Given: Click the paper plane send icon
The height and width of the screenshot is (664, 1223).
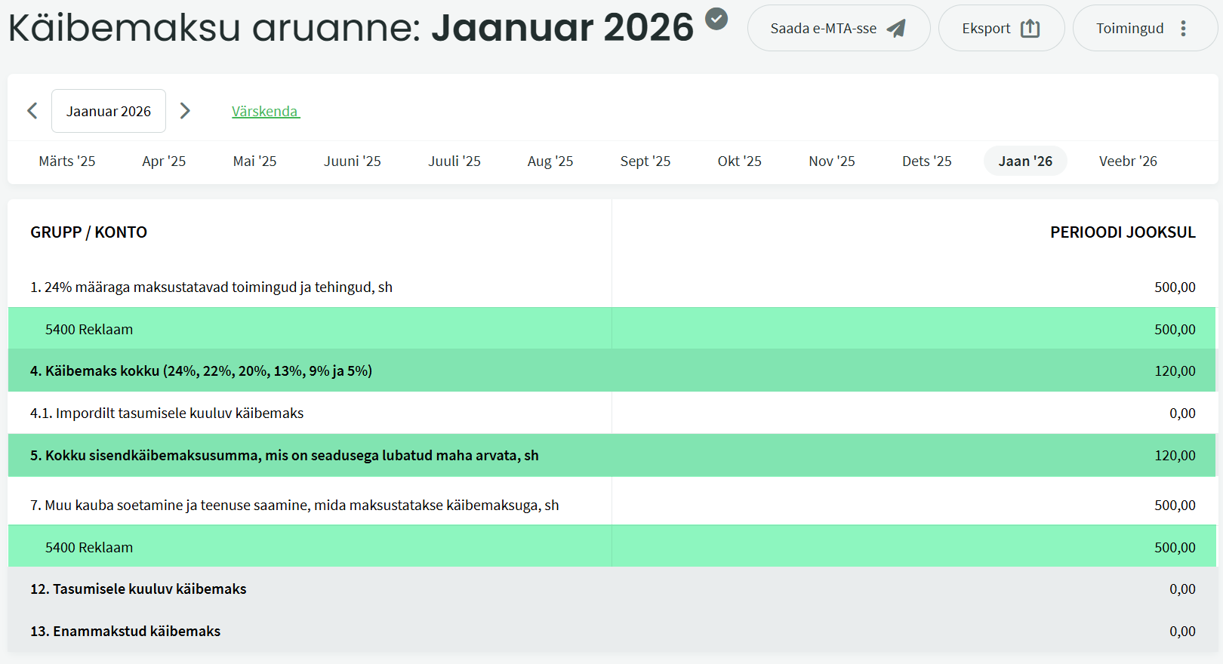Looking at the screenshot, I should (x=896, y=29).
